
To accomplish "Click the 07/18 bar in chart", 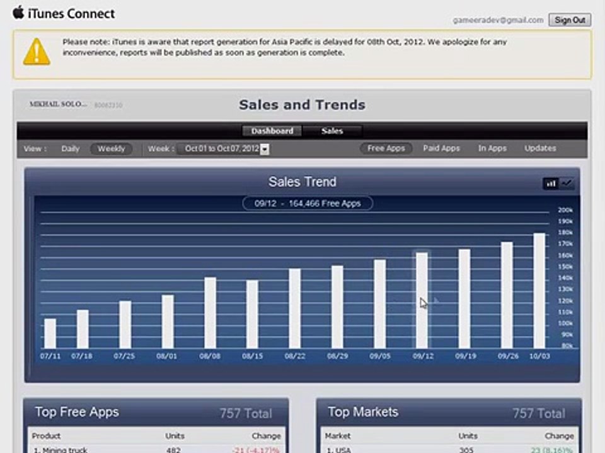I will [83, 329].
